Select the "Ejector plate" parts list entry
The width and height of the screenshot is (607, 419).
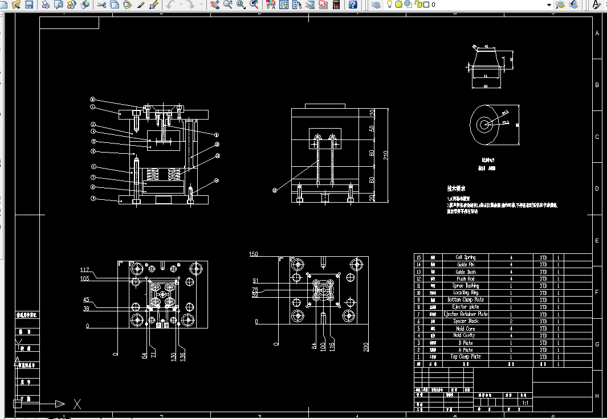point(465,307)
